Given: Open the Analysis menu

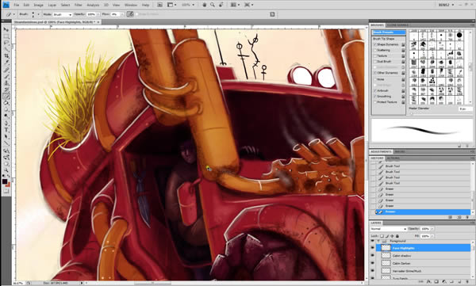Looking at the screenshot, I should (x=93, y=5).
